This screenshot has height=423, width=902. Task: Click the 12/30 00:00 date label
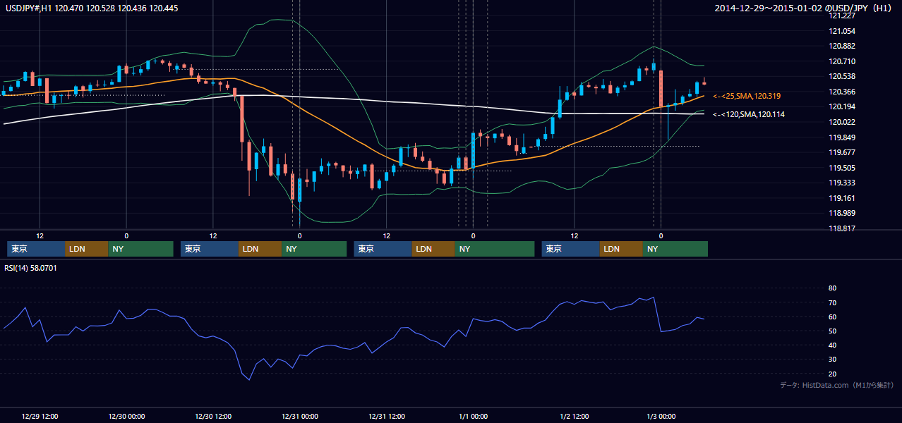point(126,416)
